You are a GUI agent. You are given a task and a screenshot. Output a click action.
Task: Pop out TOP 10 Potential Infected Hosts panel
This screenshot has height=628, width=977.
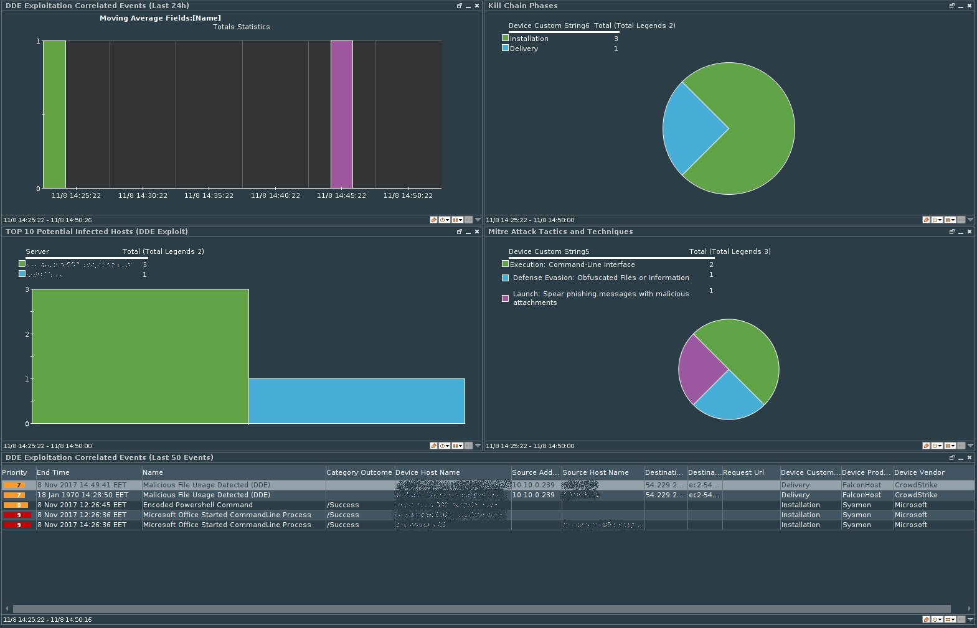point(459,232)
